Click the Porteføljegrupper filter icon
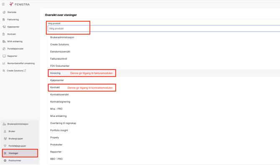The height and width of the screenshot is (165, 280). click(5, 146)
